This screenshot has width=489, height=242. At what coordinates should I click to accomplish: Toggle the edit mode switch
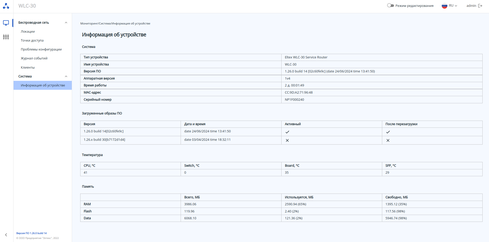click(x=390, y=5)
